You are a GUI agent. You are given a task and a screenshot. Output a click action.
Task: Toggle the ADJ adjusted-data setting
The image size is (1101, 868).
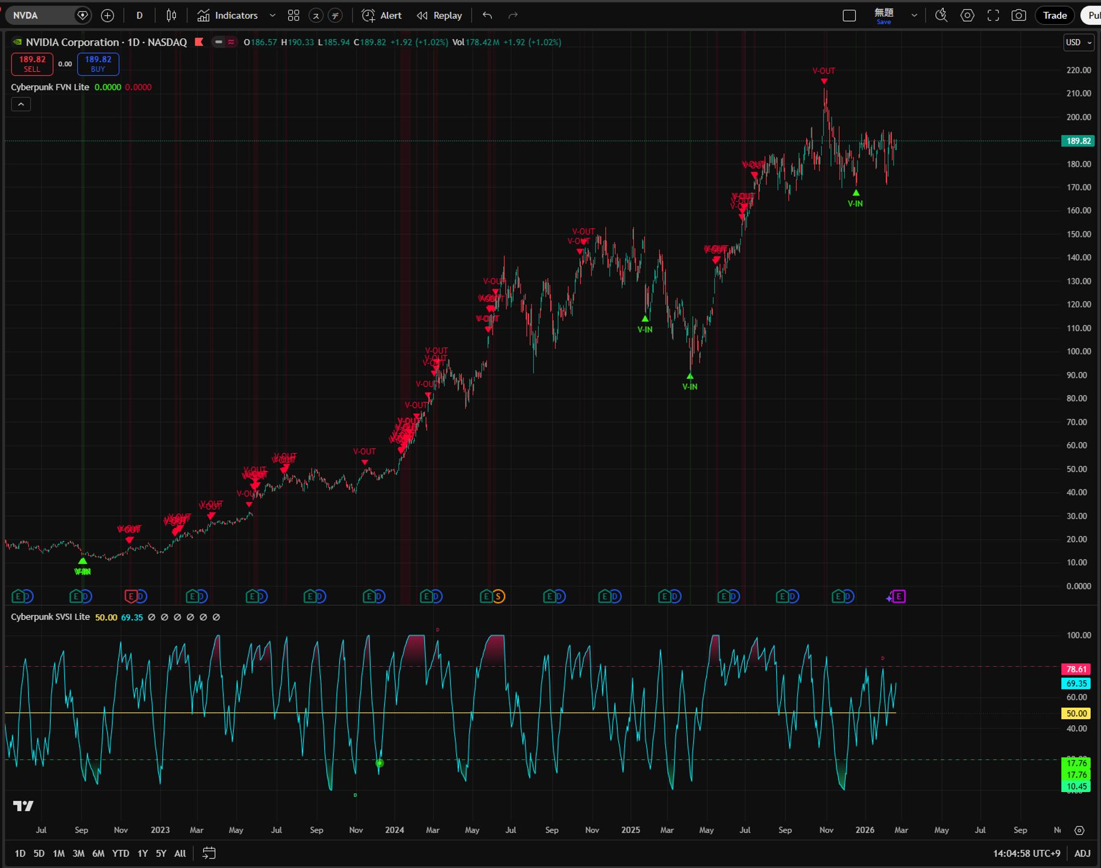coord(1082,853)
